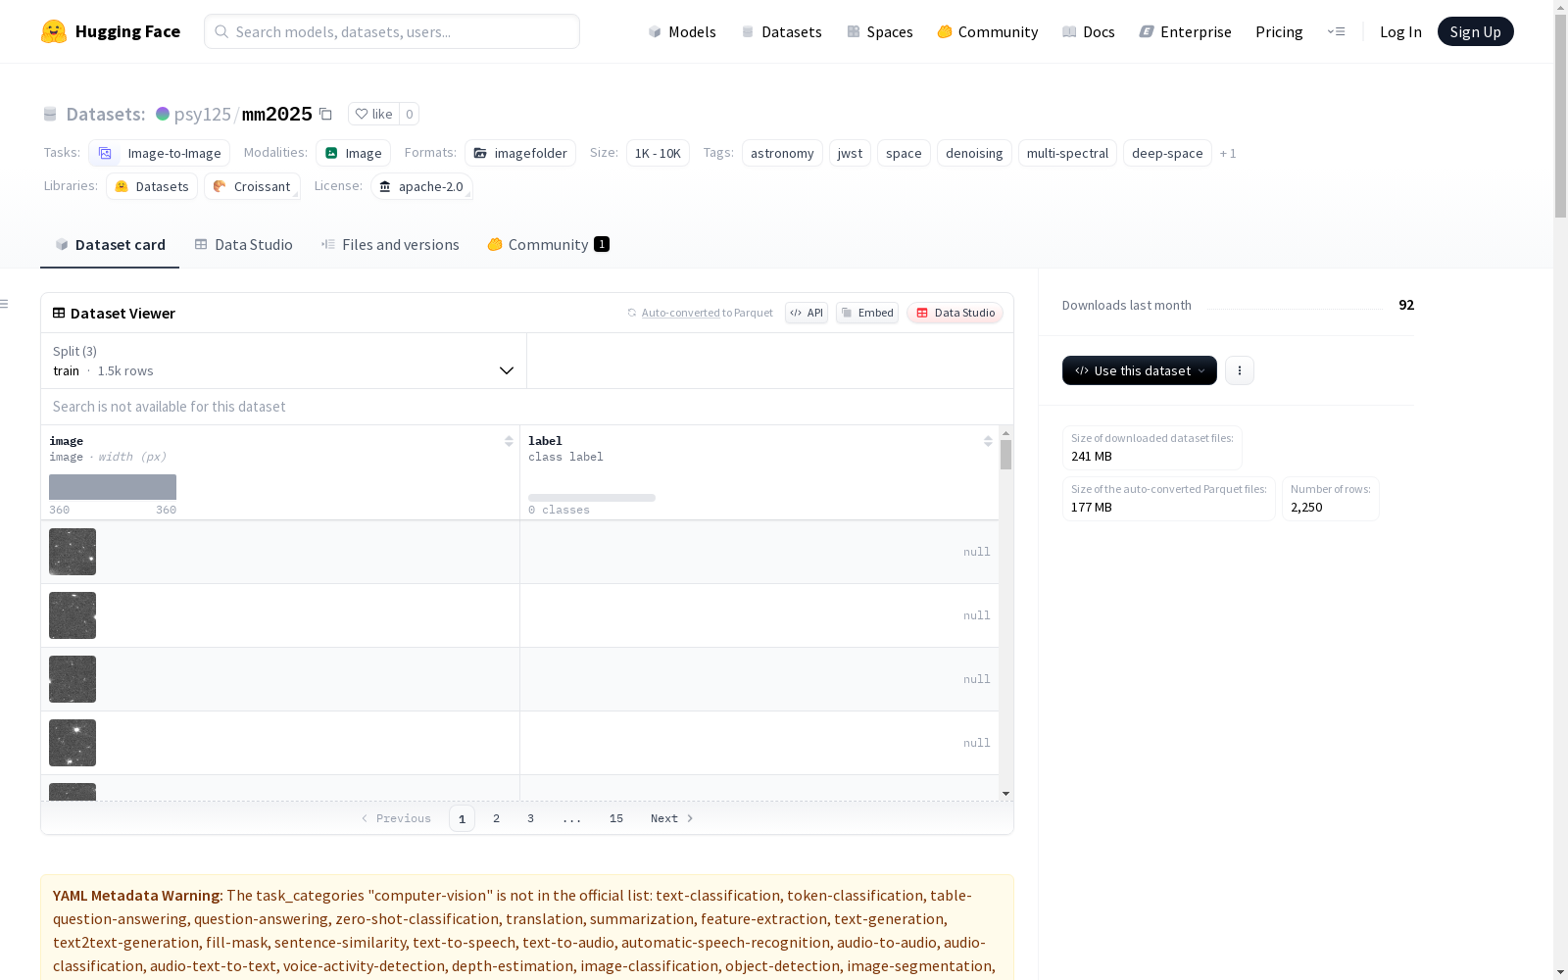This screenshot has width=1568, height=980.
Task: Click the astronomy tag
Action: pyautogui.click(x=782, y=153)
